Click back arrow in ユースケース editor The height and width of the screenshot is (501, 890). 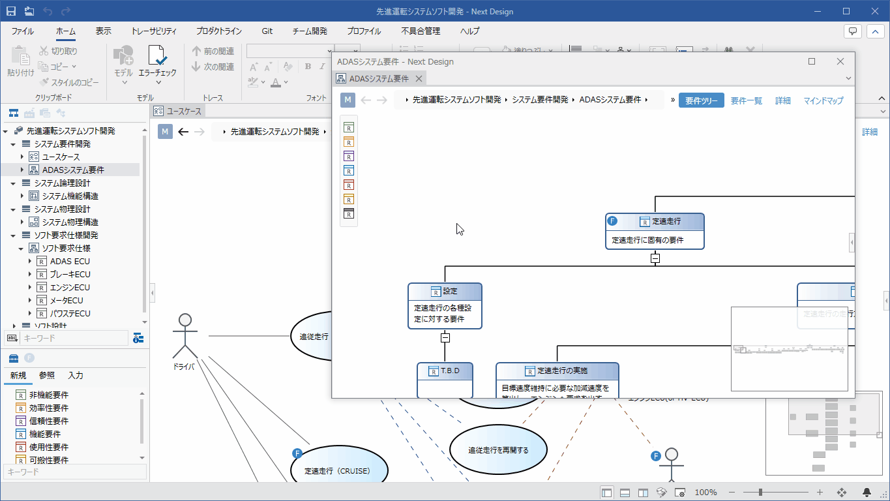pyautogui.click(x=183, y=132)
